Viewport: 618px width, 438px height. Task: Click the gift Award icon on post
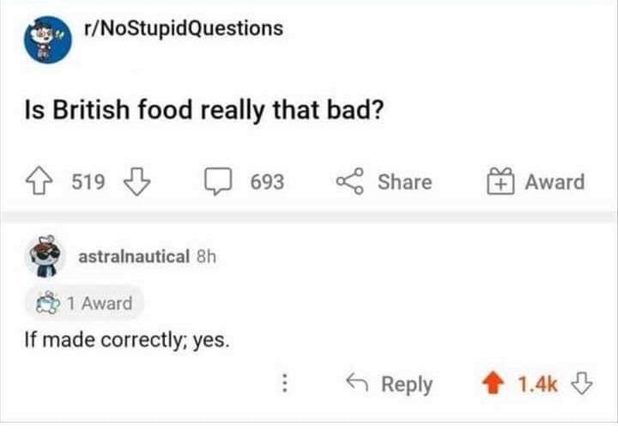[x=501, y=182]
